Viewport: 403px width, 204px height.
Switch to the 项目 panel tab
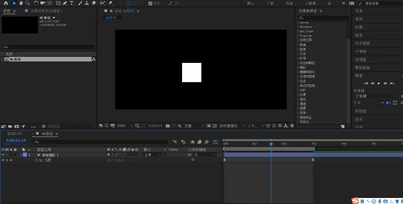[7, 11]
